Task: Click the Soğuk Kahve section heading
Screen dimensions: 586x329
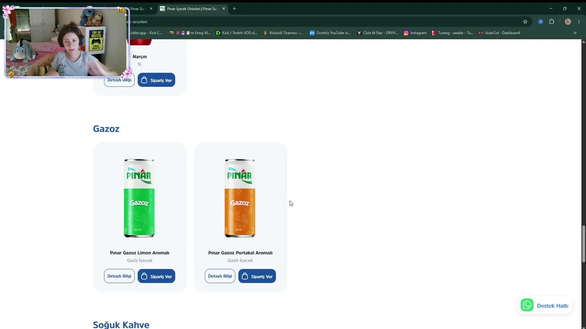Action: point(121,325)
